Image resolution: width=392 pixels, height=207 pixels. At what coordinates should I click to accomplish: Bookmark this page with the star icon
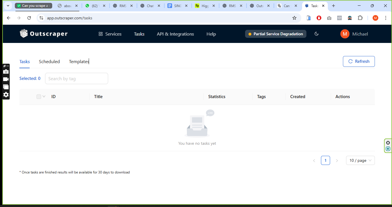(294, 18)
